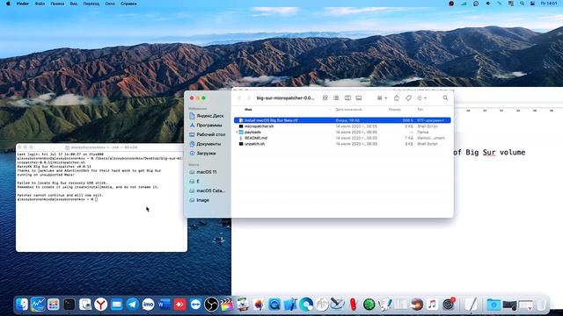Go back in the Finder window

[x=239, y=97]
